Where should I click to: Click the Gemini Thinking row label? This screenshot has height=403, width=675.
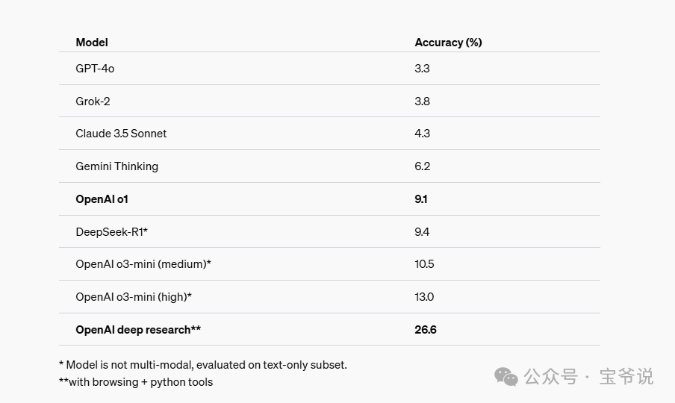116,166
